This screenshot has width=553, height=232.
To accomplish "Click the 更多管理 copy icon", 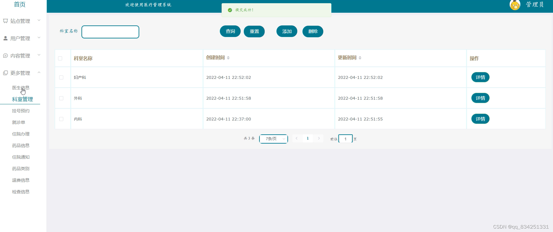I will pos(5,73).
